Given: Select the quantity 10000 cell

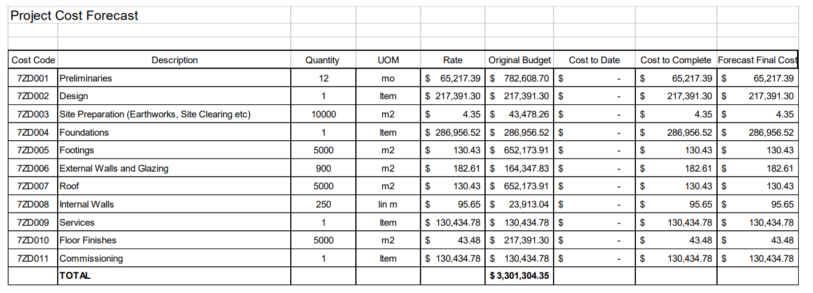Looking at the screenshot, I should [x=323, y=114].
